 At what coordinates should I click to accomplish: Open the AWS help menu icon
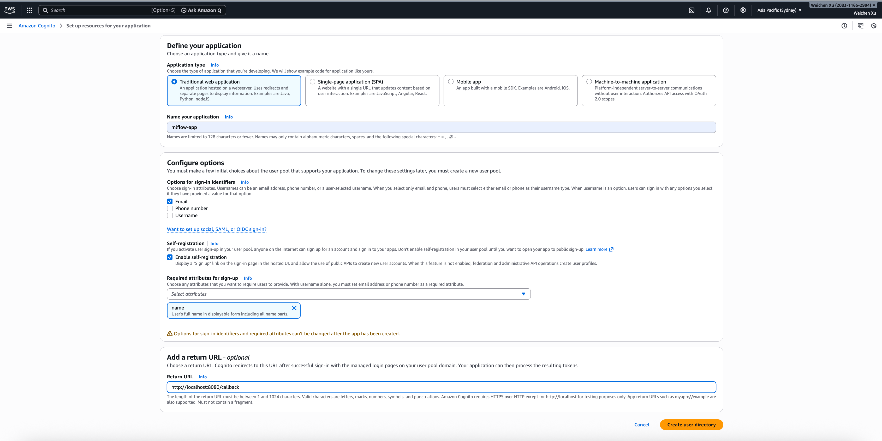725,10
